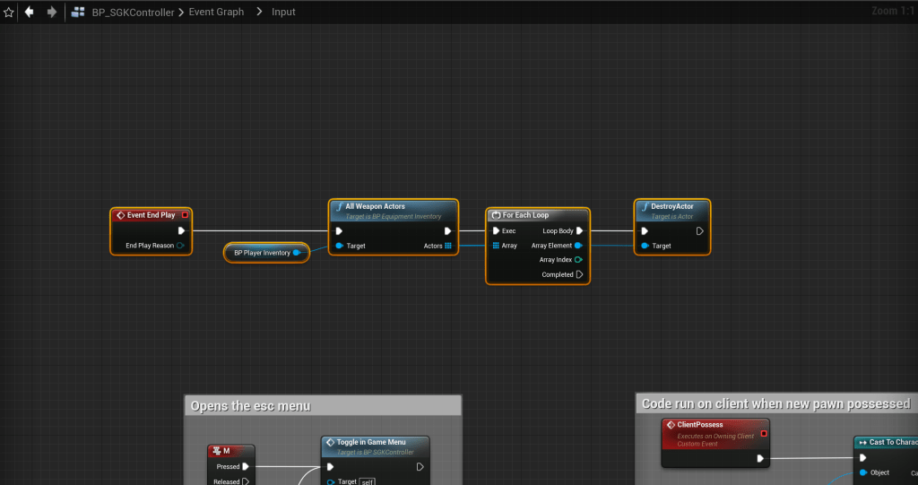Screen dimensions: 918x485
Task: Click the Array Element output pin
Action: 578,246
